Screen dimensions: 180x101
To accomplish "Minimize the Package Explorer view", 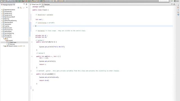I will pyautogui.click(x=24, y=4).
